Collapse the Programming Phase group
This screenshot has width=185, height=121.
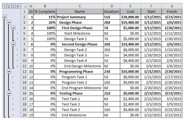(x=9, y=72)
